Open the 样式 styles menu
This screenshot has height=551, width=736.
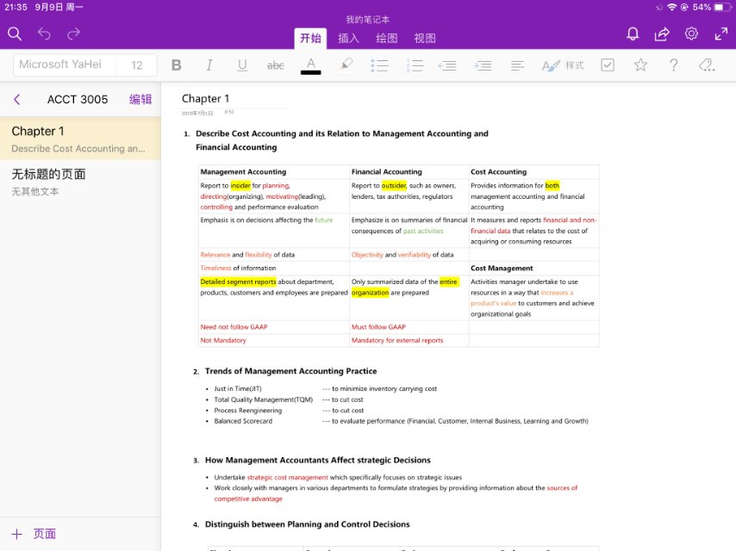[562, 65]
